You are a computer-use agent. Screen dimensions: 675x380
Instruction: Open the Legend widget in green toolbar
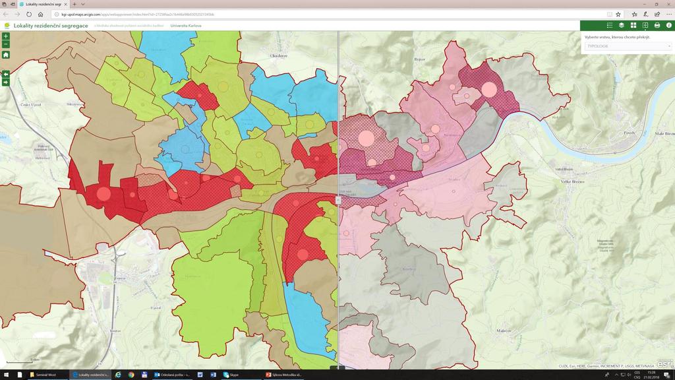tap(610, 26)
